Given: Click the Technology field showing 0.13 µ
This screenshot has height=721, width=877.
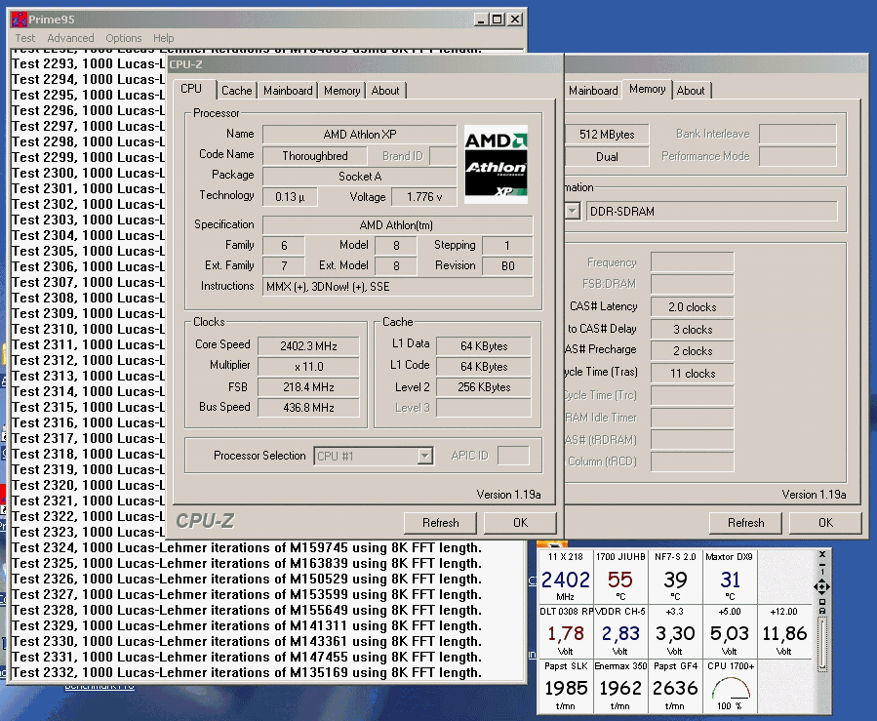Looking at the screenshot, I should [290, 197].
